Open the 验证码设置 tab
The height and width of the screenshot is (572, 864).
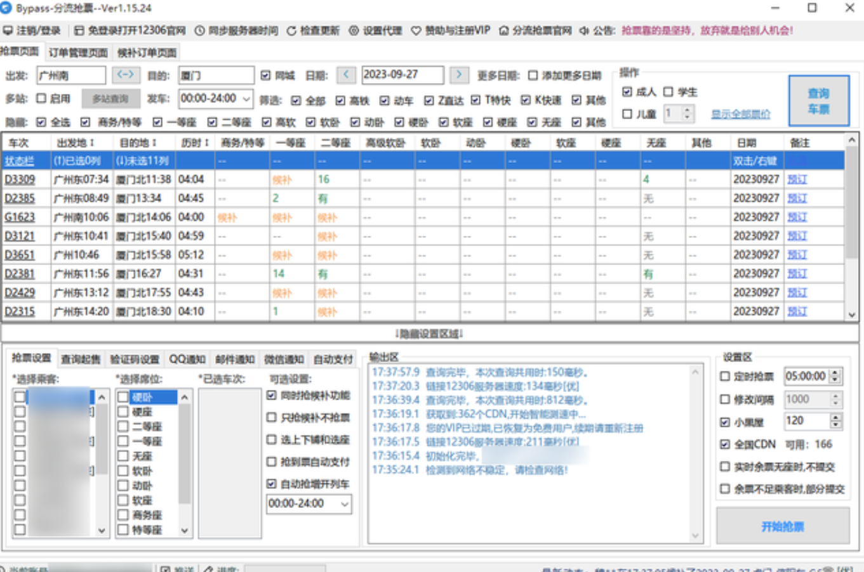coord(135,359)
